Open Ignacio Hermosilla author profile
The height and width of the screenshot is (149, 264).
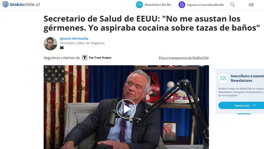click(74, 38)
